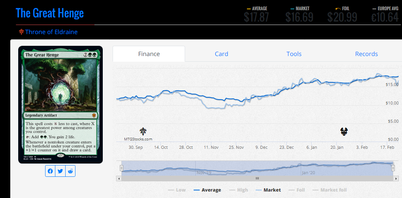Click the Theros set release marker on chart

pyautogui.click(x=344, y=131)
